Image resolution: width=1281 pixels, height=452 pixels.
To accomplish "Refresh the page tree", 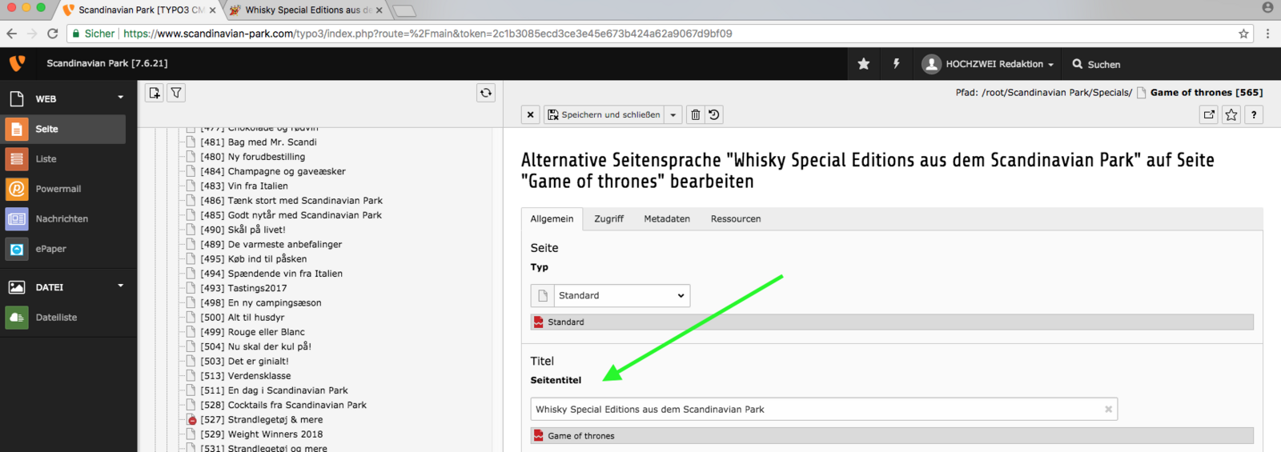I will [486, 93].
